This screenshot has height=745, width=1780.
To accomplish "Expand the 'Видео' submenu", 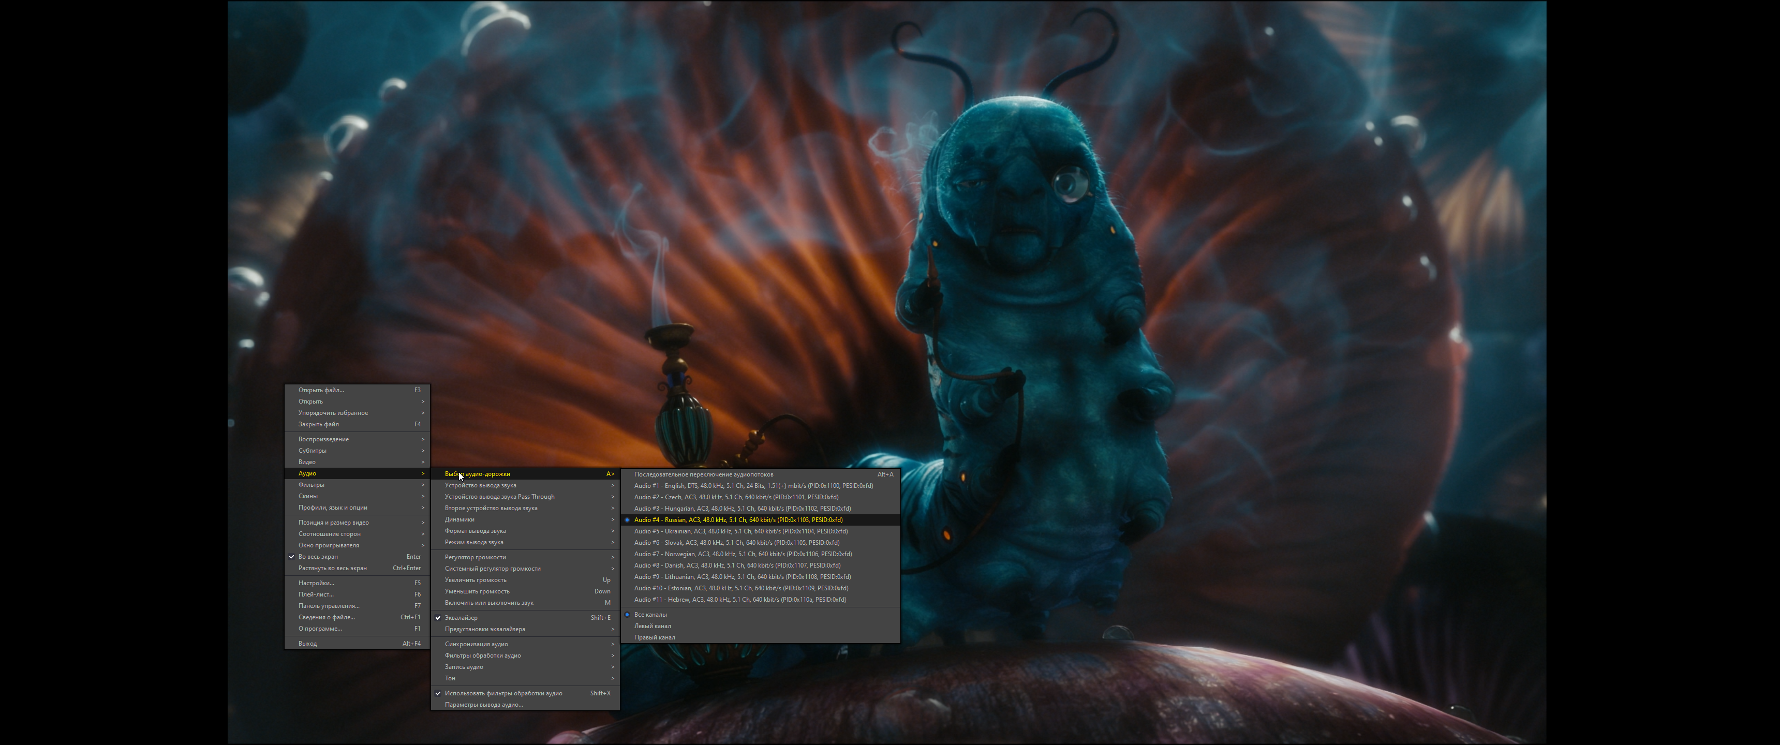I will (x=357, y=461).
